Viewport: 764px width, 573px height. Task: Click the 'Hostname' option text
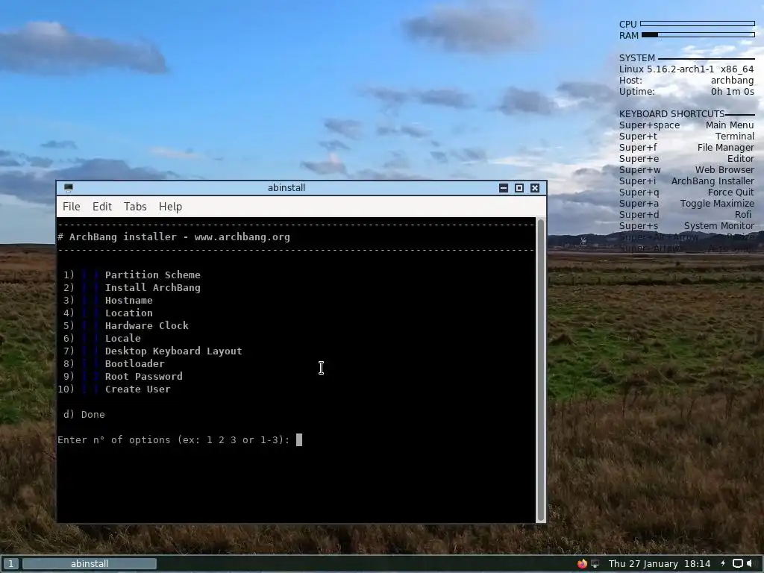point(128,300)
